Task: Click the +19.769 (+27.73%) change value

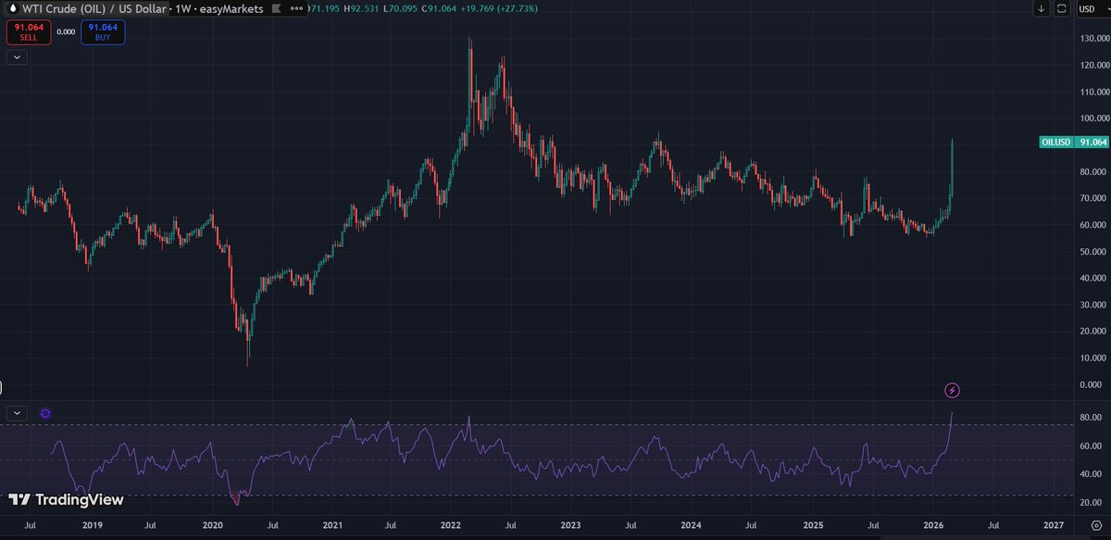Action: [498, 8]
